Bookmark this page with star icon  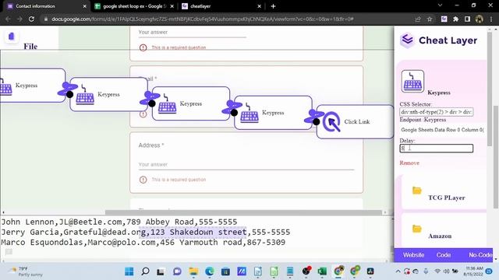(x=430, y=19)
